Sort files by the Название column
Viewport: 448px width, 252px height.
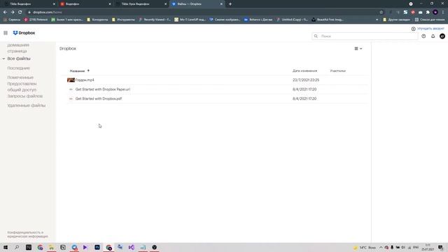click(78, 71)
